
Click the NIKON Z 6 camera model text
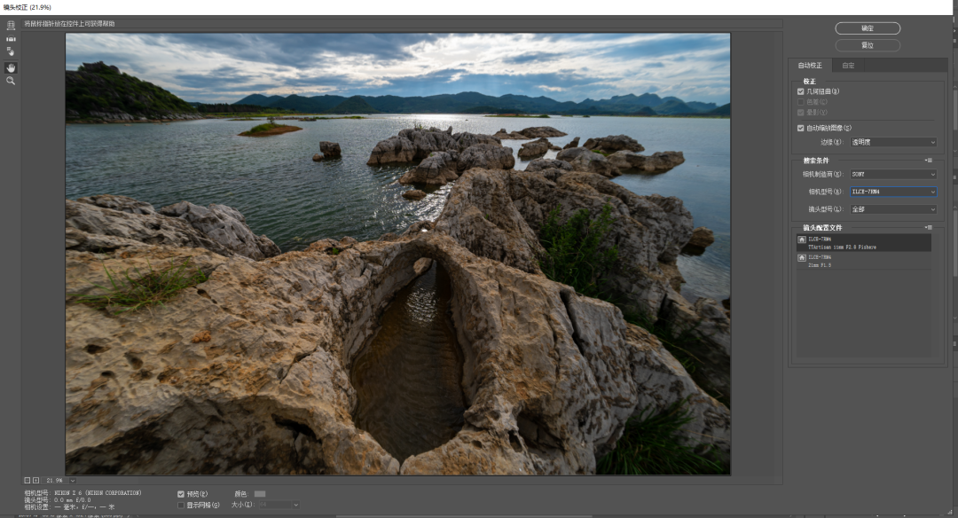click(x=98, y=492)
